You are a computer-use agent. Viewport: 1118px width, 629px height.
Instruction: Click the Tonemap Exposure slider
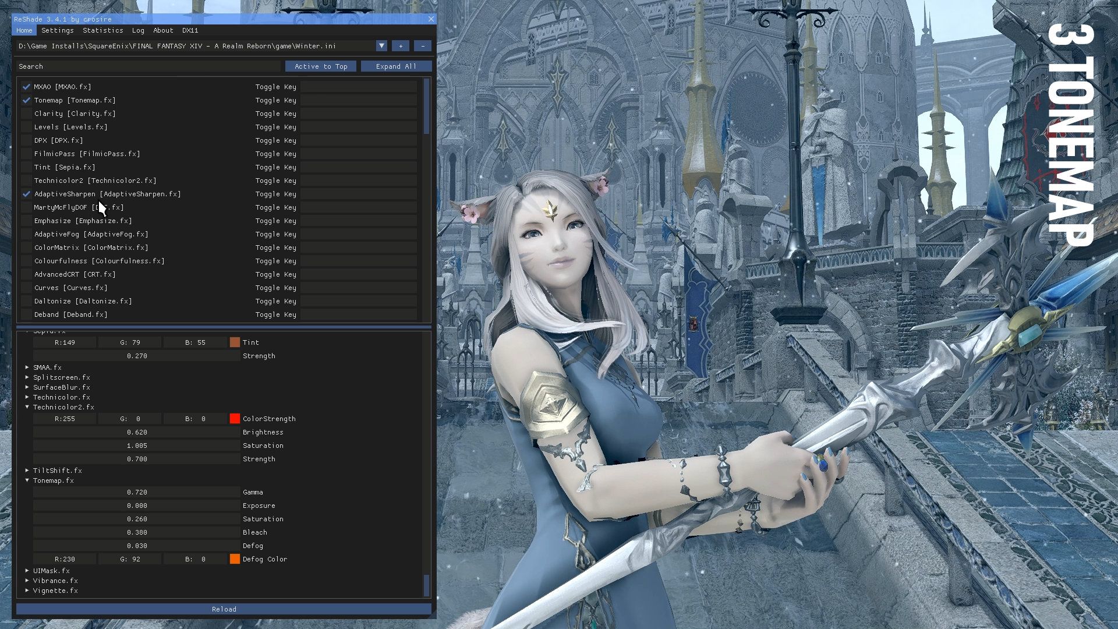coord(137,506)
